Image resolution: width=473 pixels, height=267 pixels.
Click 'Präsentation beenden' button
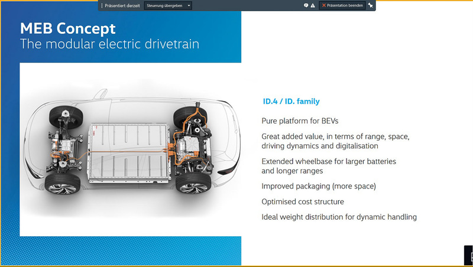[x=342, y=5]
